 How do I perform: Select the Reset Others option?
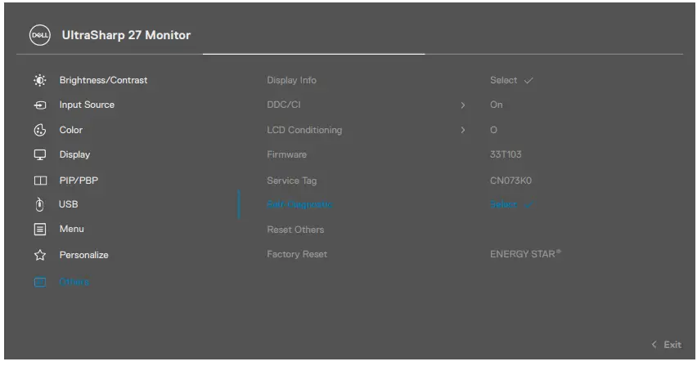tap(295, 230)
